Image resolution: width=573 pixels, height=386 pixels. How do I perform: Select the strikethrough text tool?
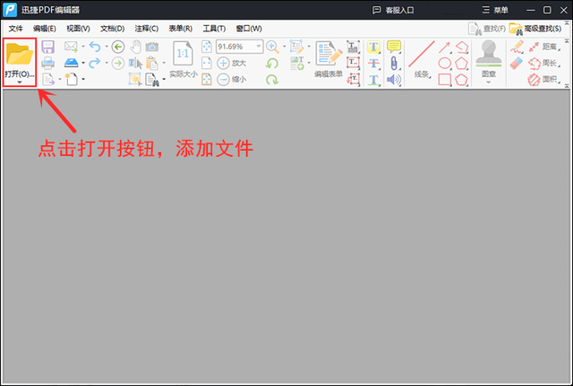373,63
